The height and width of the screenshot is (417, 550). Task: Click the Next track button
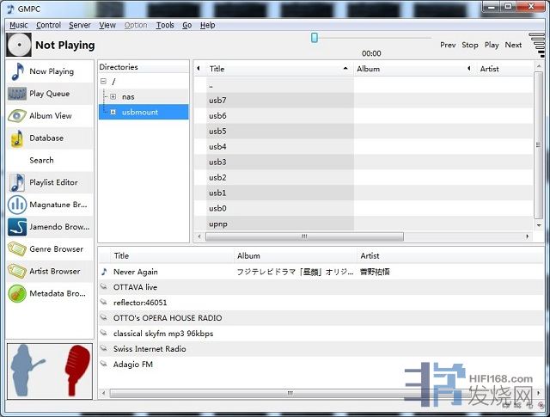point(513,45)
